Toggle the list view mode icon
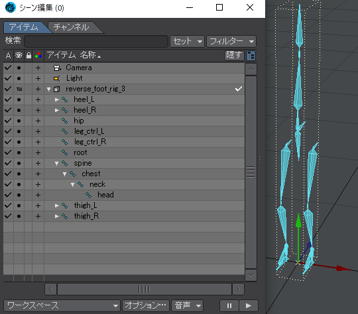 pyautogui.click(x=251, y=56)
